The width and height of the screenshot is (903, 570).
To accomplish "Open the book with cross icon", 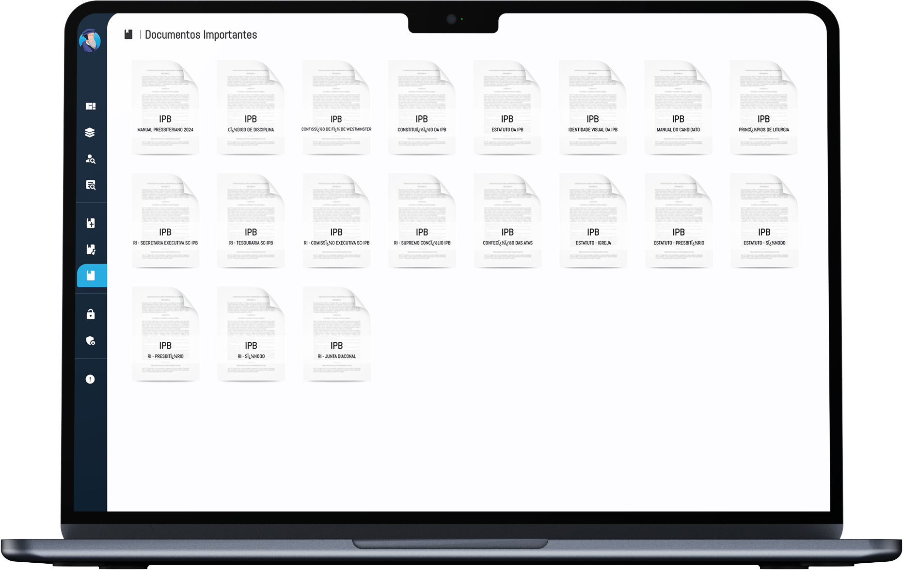I will pos(91,223).
